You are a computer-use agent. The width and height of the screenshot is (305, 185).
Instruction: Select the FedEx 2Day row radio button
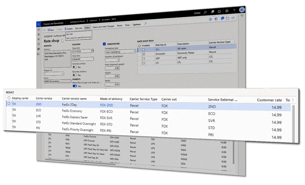9,104
